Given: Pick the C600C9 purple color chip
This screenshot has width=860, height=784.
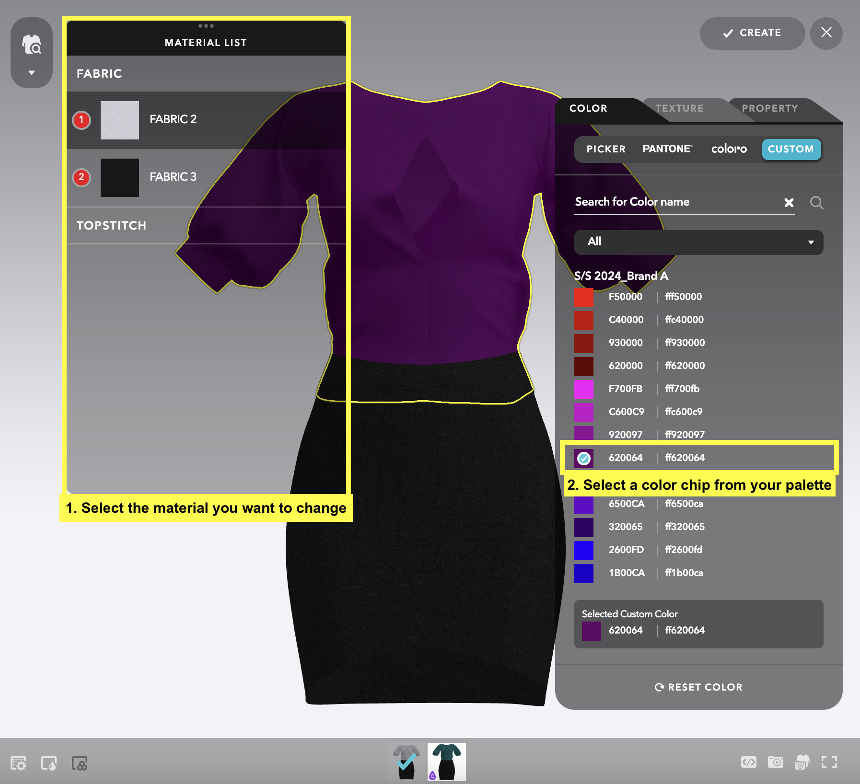Looking at the screenshot, I should point(583,412).
